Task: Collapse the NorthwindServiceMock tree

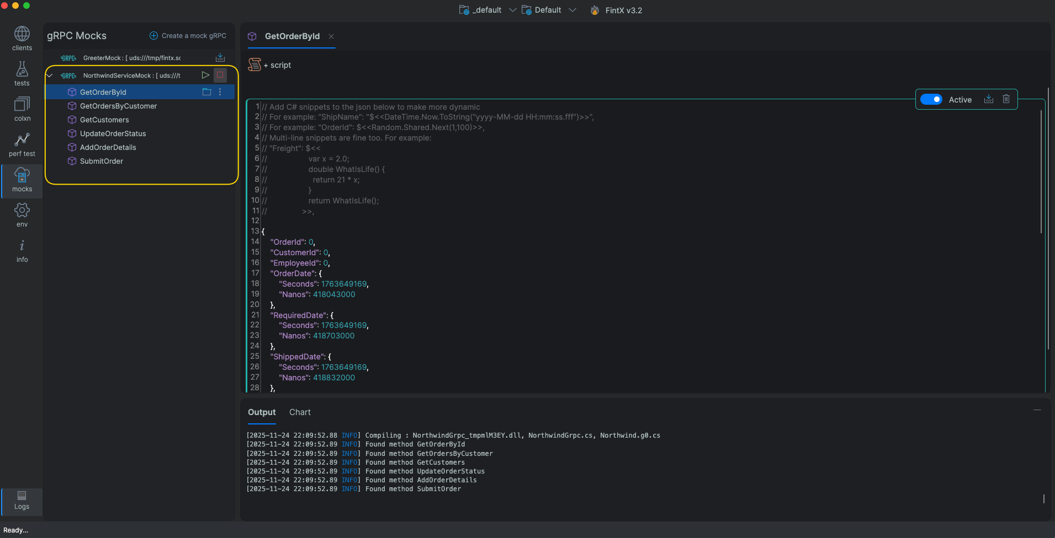Action: [x=50, y=76]
